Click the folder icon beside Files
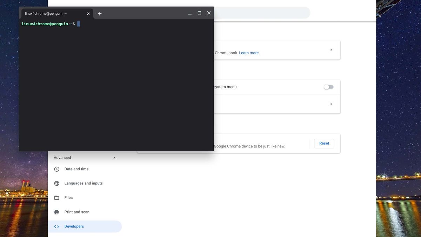Image resolution: width=421 pixels, height=237 pixels. click(56, 197)
